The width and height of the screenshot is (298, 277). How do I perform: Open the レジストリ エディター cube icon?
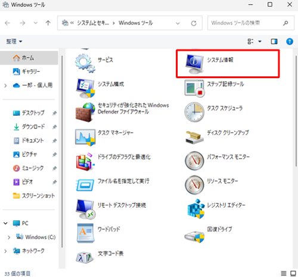tap(196, 208)
